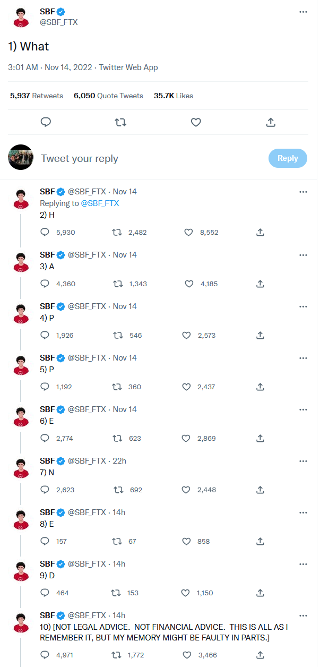View the 6,050 Quote Tweets list
320x667 pixels.
click(108, 96)
